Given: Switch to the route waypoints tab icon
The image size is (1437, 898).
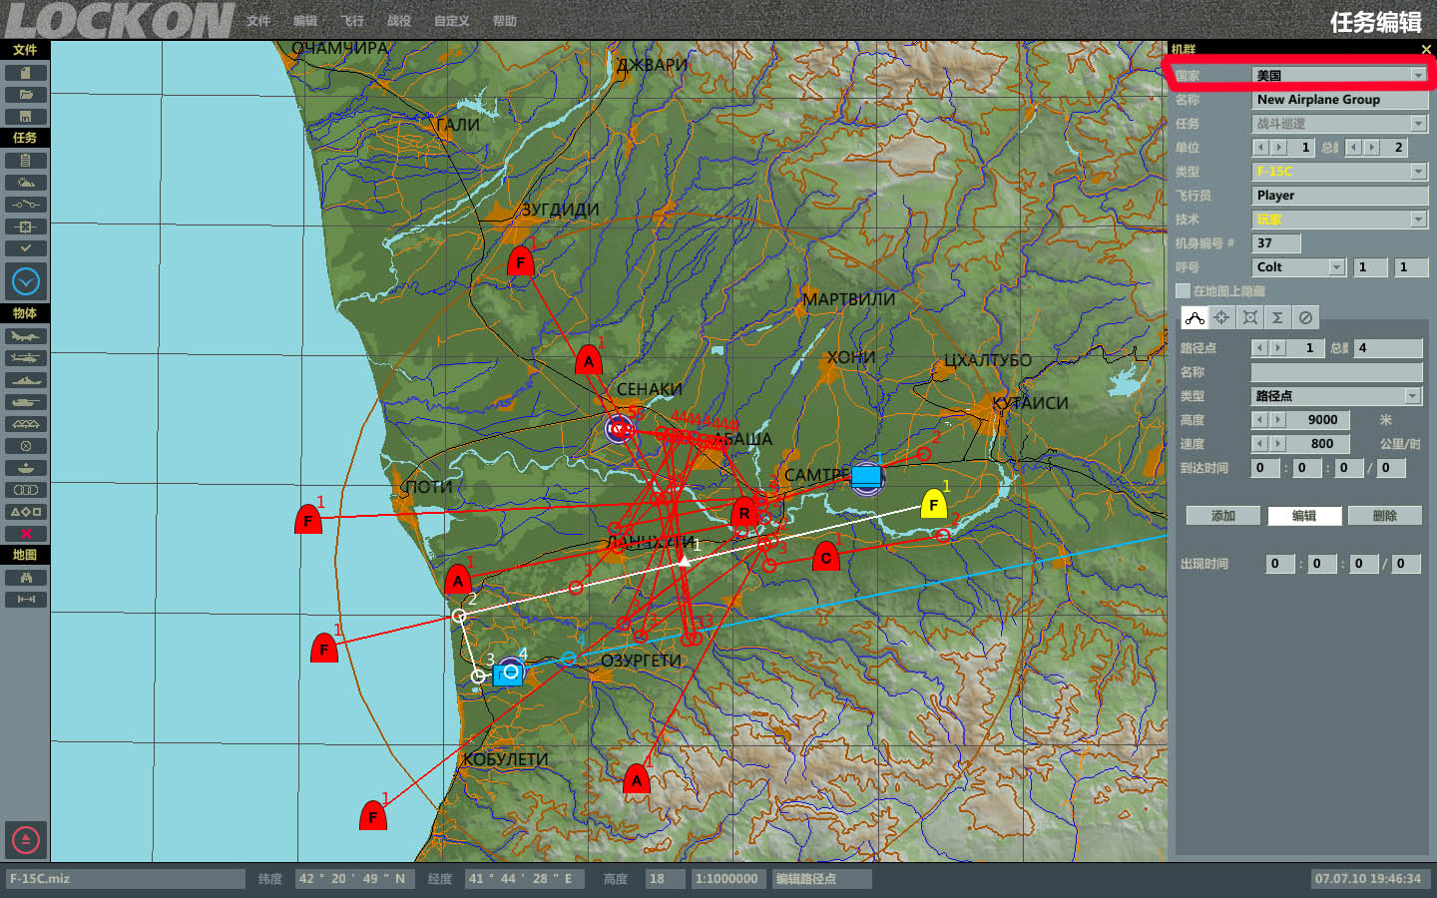Looking at the screenshot, I should 1195,317.
